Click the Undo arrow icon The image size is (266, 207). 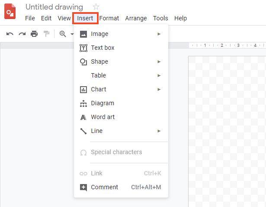click(x=10, y=34)
